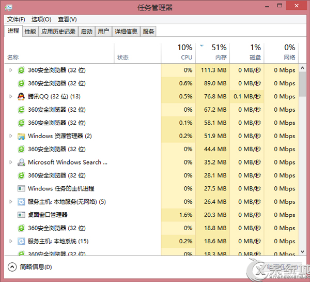The image size is (310, 282).
Task: Maximize the 任务管理器 window
Action: coord(280,6)
